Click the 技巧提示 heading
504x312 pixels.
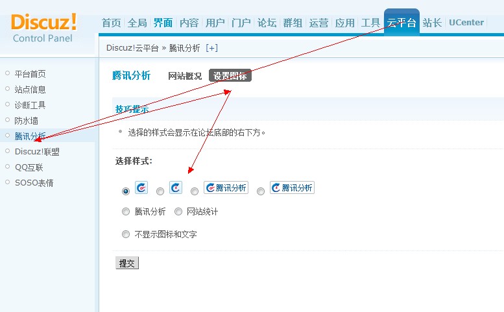coord(132,109)
